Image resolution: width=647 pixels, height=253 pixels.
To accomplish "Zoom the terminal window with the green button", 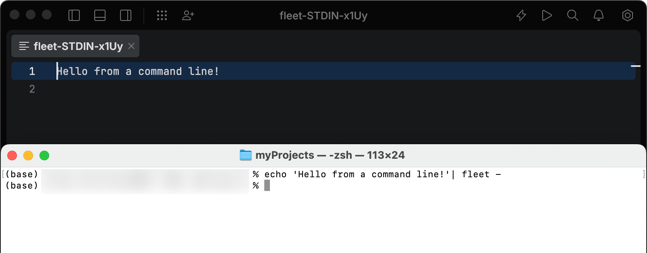I will (44, 155).
